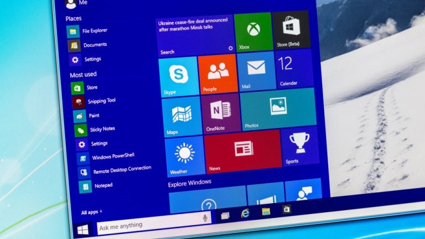Open Internet Explorer from the taskbar
Image resolution: width=425 pixels, height=239 pixels.
[245, 214]
